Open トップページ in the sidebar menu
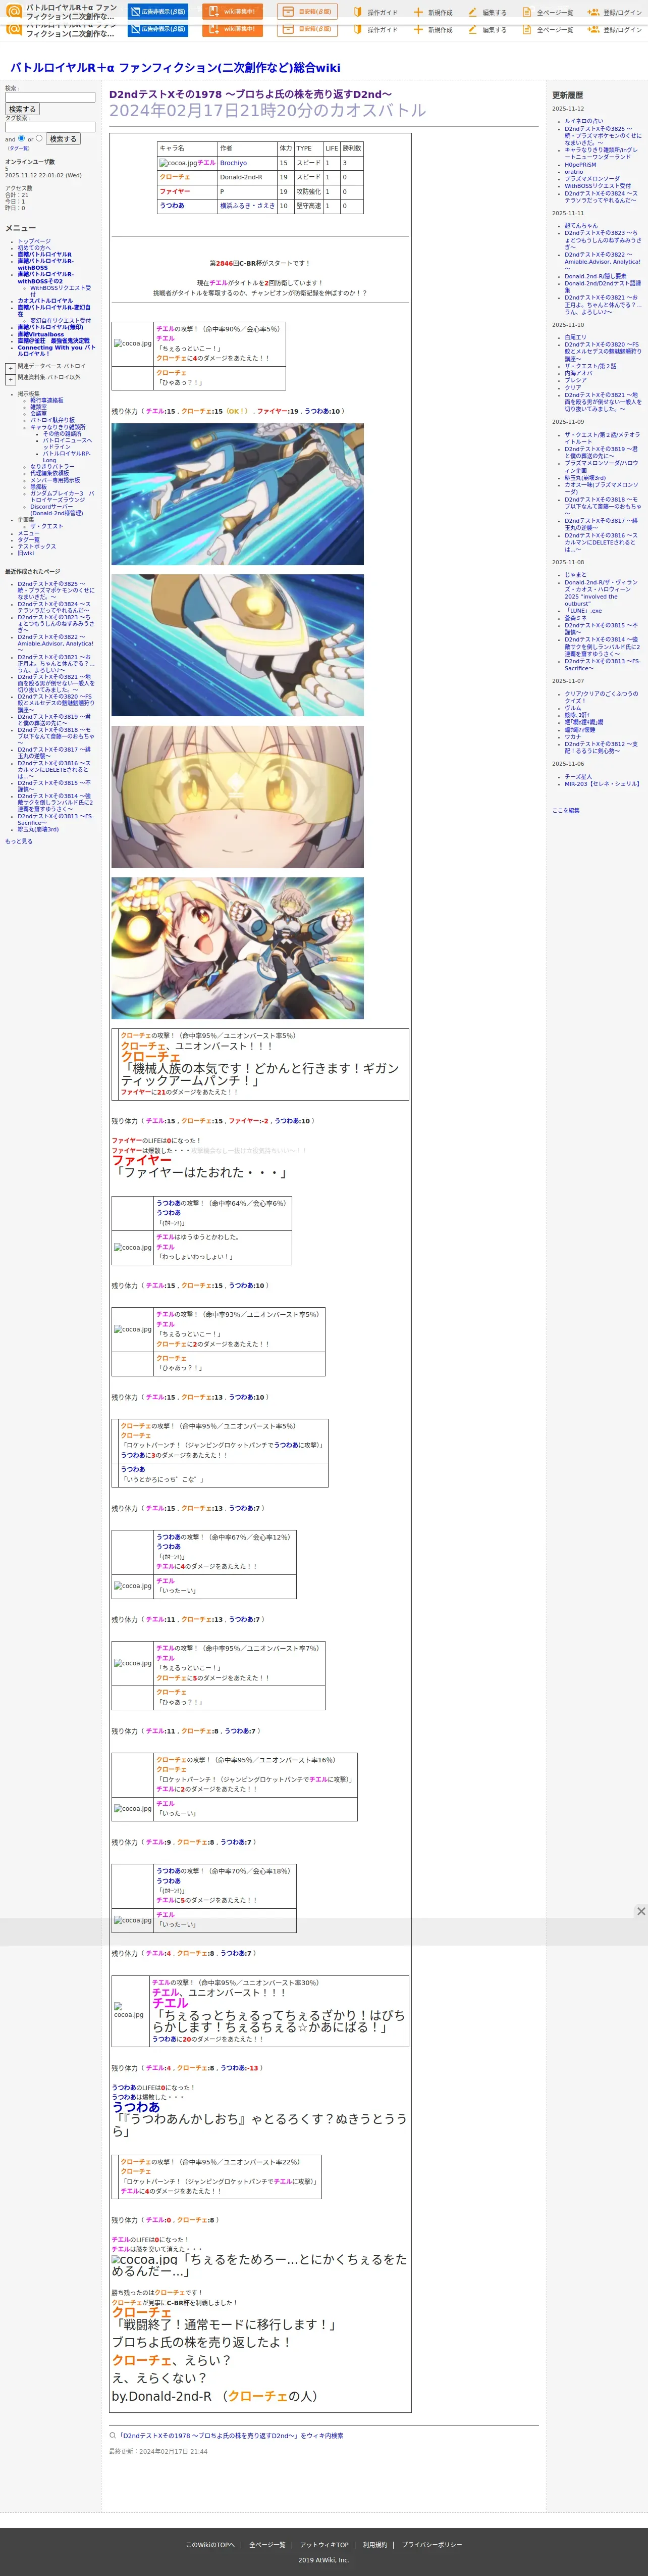This screenshot has width=648, height=2576. (34, 241)
